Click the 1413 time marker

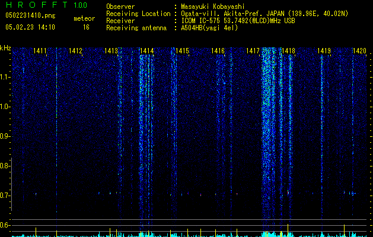click(x=111, y=51)
